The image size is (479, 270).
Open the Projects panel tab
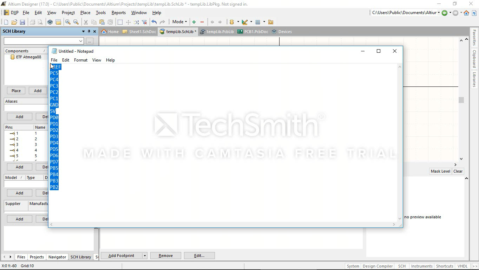pos(37,257)
